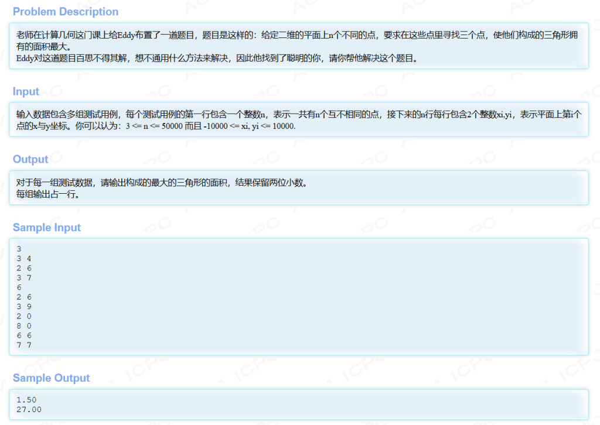Click the constraint text '3 <= n <= 50000'

153,126
